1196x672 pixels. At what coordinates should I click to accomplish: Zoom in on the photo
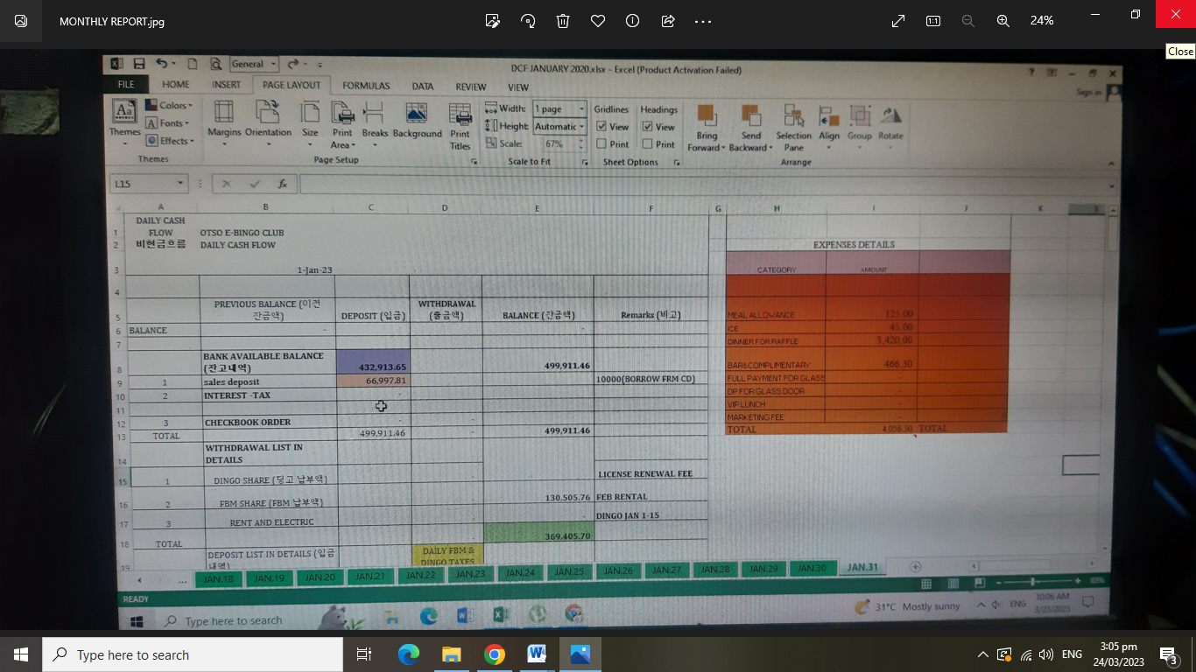[x=1003, y=21]
